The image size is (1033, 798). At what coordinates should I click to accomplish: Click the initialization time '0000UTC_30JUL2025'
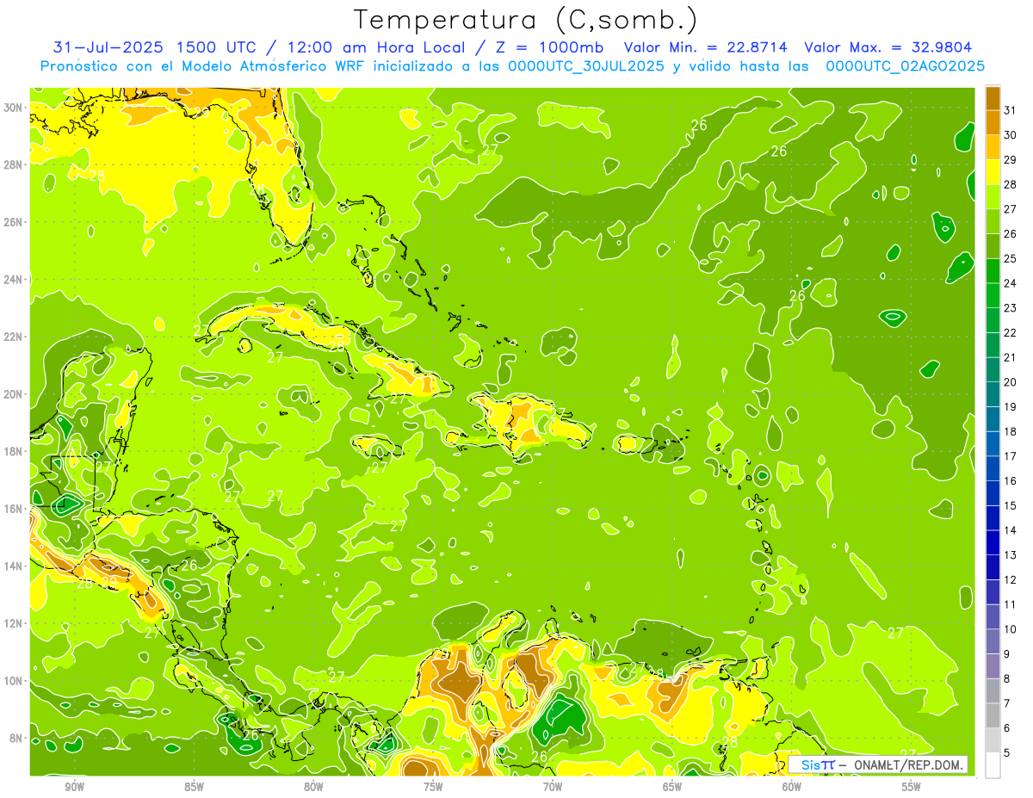[x=586, y=65]
